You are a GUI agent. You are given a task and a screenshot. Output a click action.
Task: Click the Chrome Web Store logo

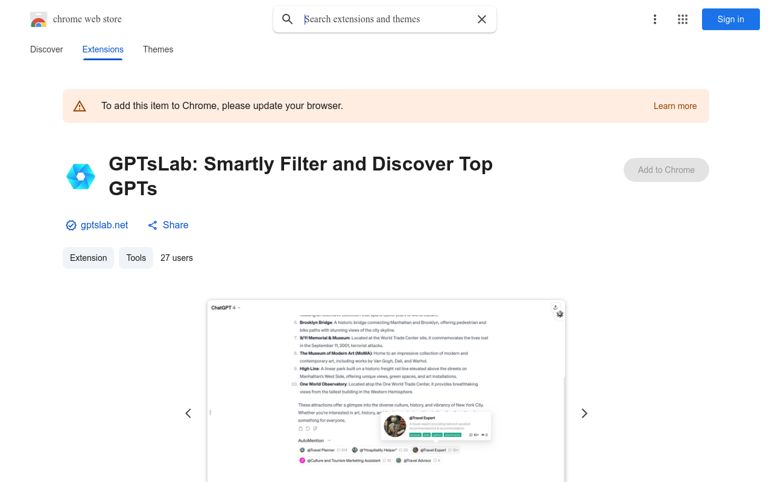[39, 19]
